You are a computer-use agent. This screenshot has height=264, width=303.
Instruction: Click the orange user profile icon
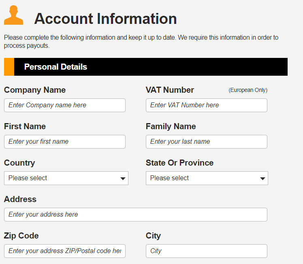(x=13, y=15)
